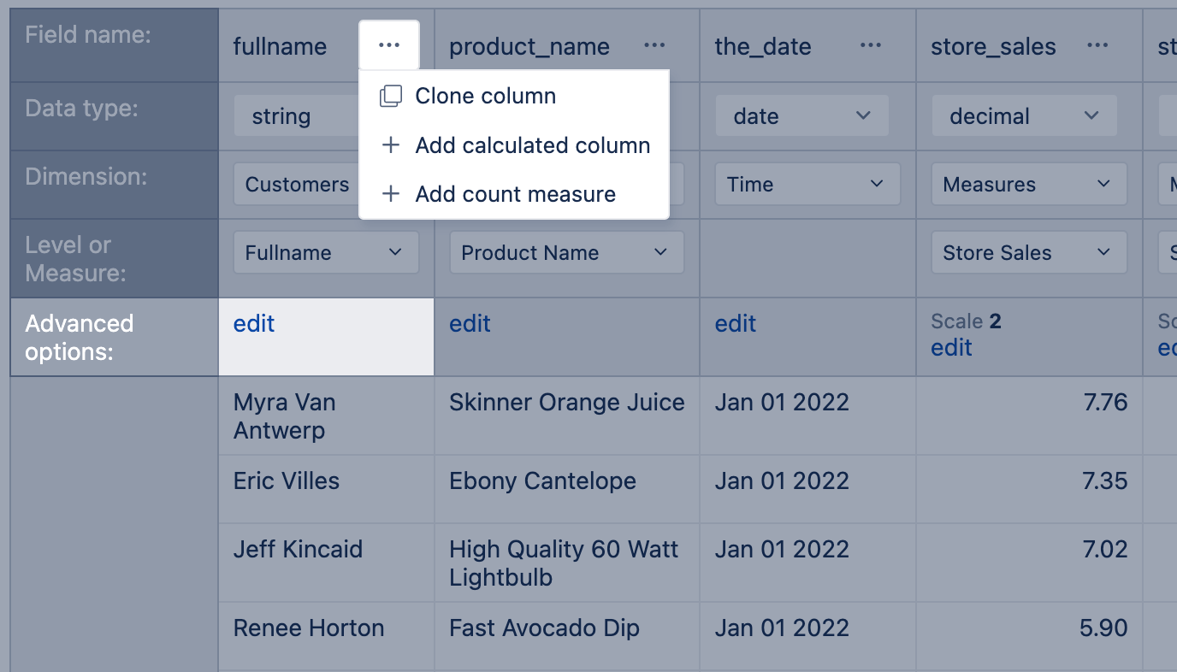Screen dimensions: 1177x672
Task: Expand the date data type dropdown
Action: click(801, 116)
